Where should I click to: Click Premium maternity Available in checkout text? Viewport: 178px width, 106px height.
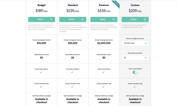[x=104, y=101]
